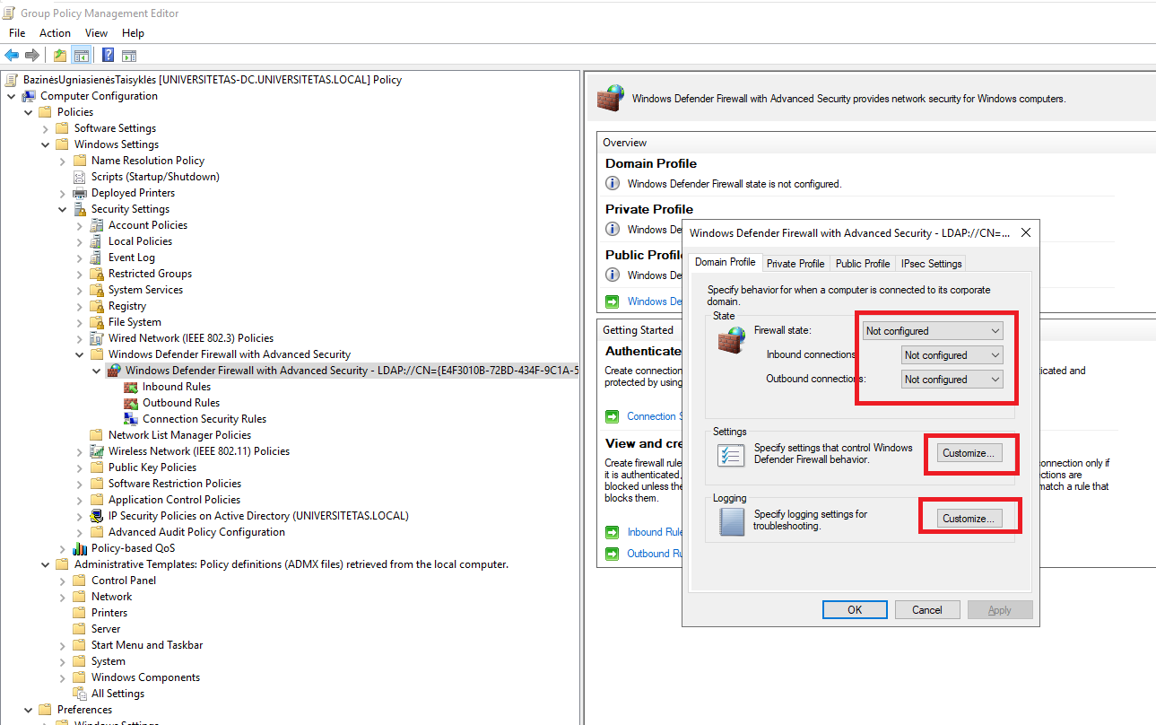Viewport: 1156px width, 725px height.
Task: Click the Deployed Printers icon
Action: [80, 193]
